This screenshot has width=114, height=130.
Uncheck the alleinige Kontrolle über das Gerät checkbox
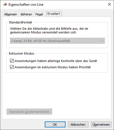click(12, 61)
